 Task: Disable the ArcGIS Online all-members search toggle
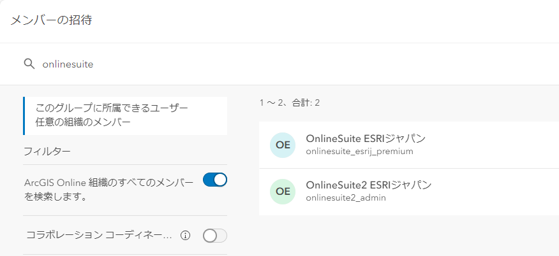click(214, 180)
